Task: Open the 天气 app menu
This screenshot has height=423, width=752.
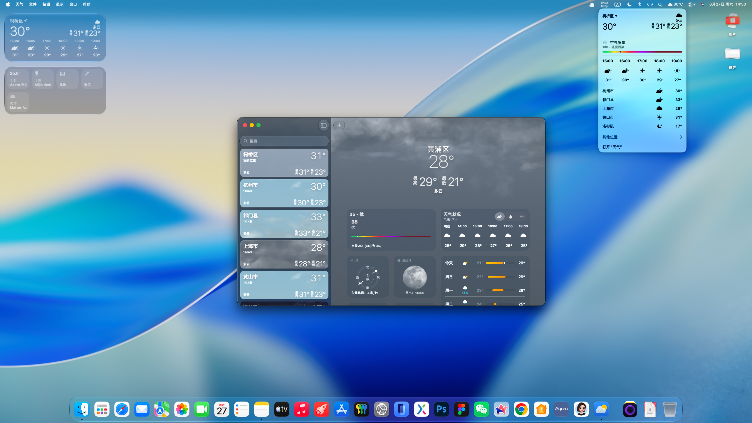Action: click(19, 4)
